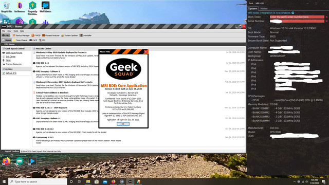Open the Info Center link
Screen dimensions: 329x185
(10, 57)
